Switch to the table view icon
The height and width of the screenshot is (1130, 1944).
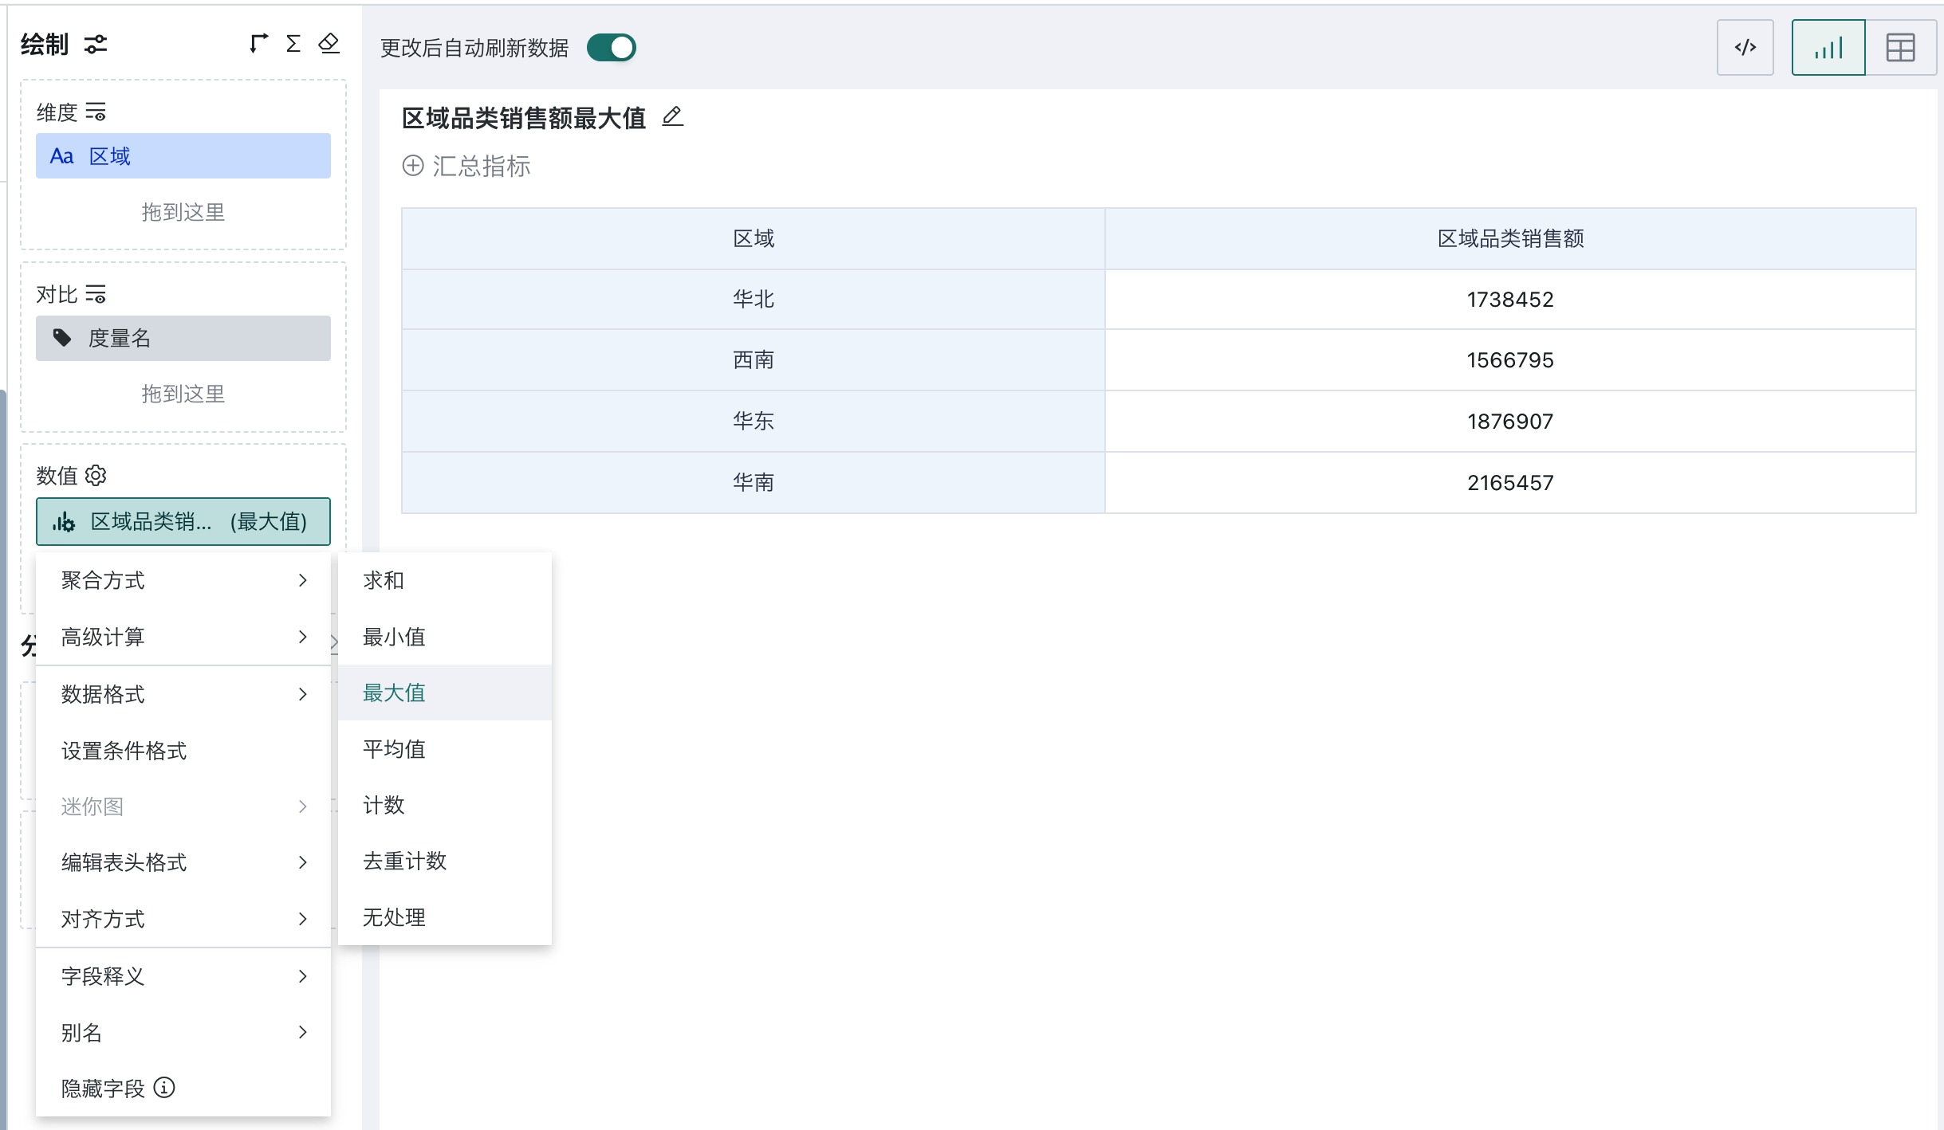[x=1901, y=48]
